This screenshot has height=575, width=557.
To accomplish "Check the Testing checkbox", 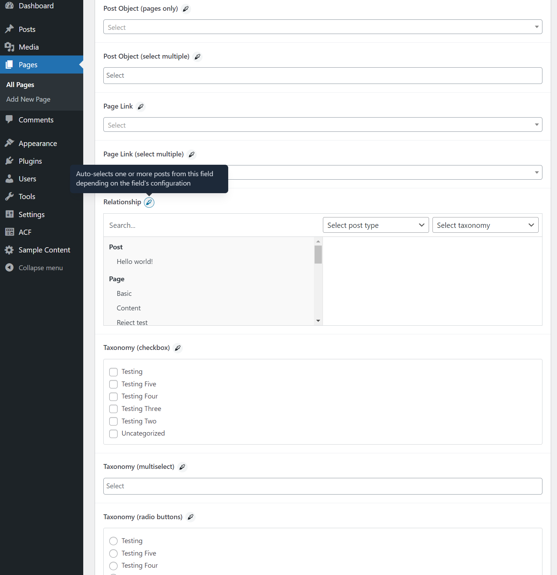I will [113, 372].
